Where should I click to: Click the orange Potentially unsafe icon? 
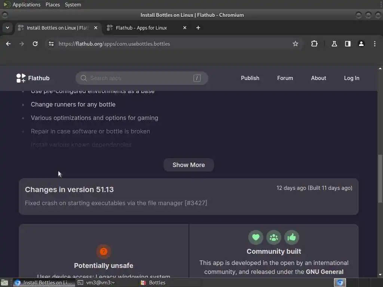click(104, 251)
